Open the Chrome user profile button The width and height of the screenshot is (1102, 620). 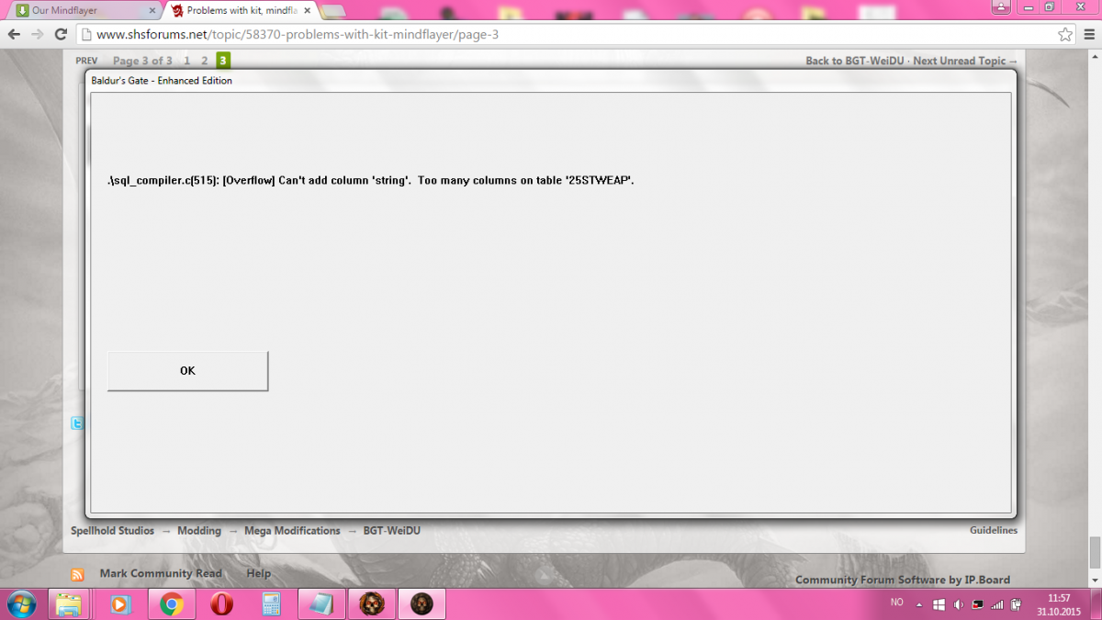[1002, 6]
